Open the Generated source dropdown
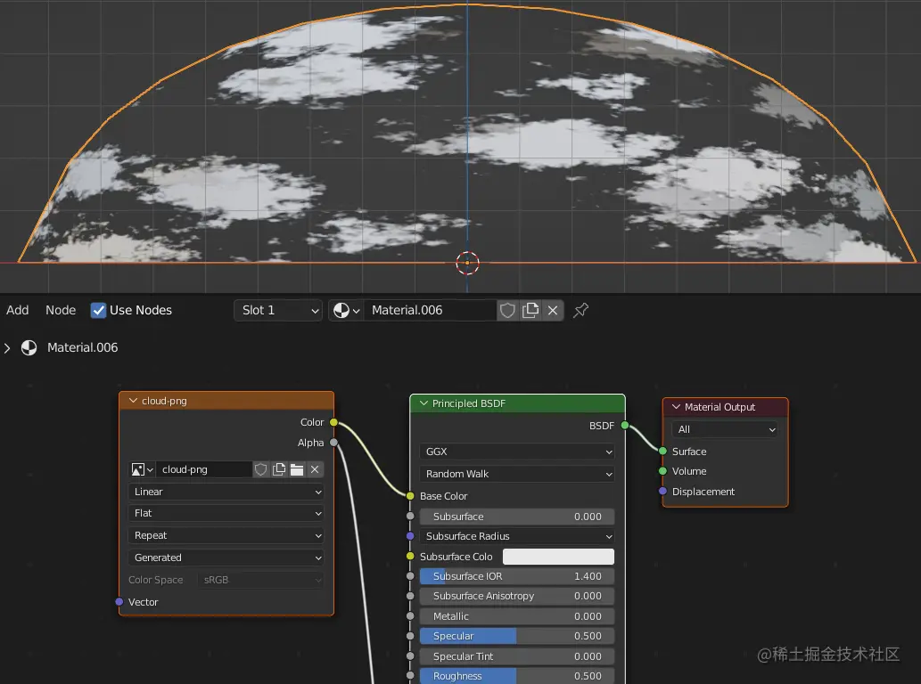The height and width of the screenshot is (684, 921). click(226, 558)
